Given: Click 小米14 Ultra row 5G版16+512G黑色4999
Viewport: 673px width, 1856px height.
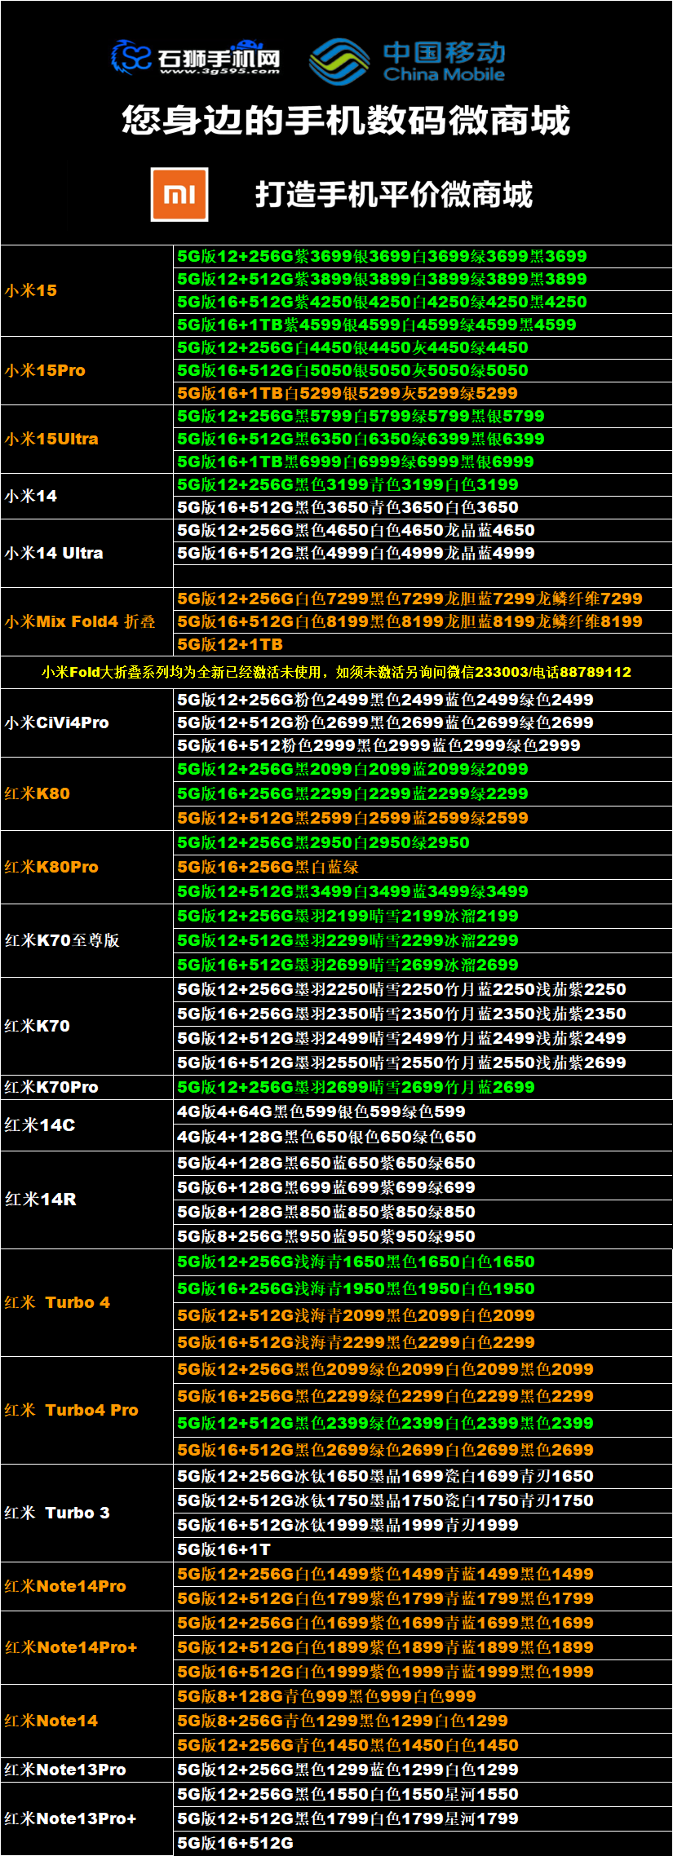Looking at the screenshot, I should pyautogui.click(x=423, y=553).
